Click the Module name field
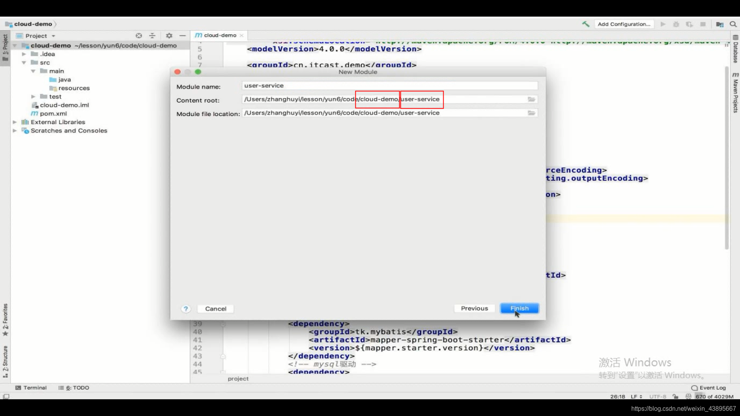 pyautogui.click(x=390, y=86)
